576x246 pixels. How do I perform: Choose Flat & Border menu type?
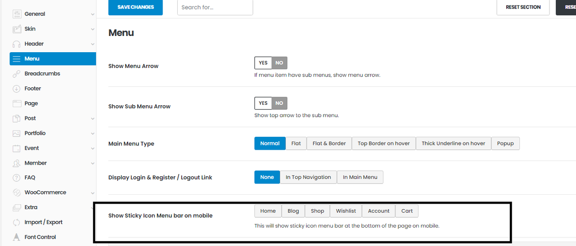(x=329, y=143)
